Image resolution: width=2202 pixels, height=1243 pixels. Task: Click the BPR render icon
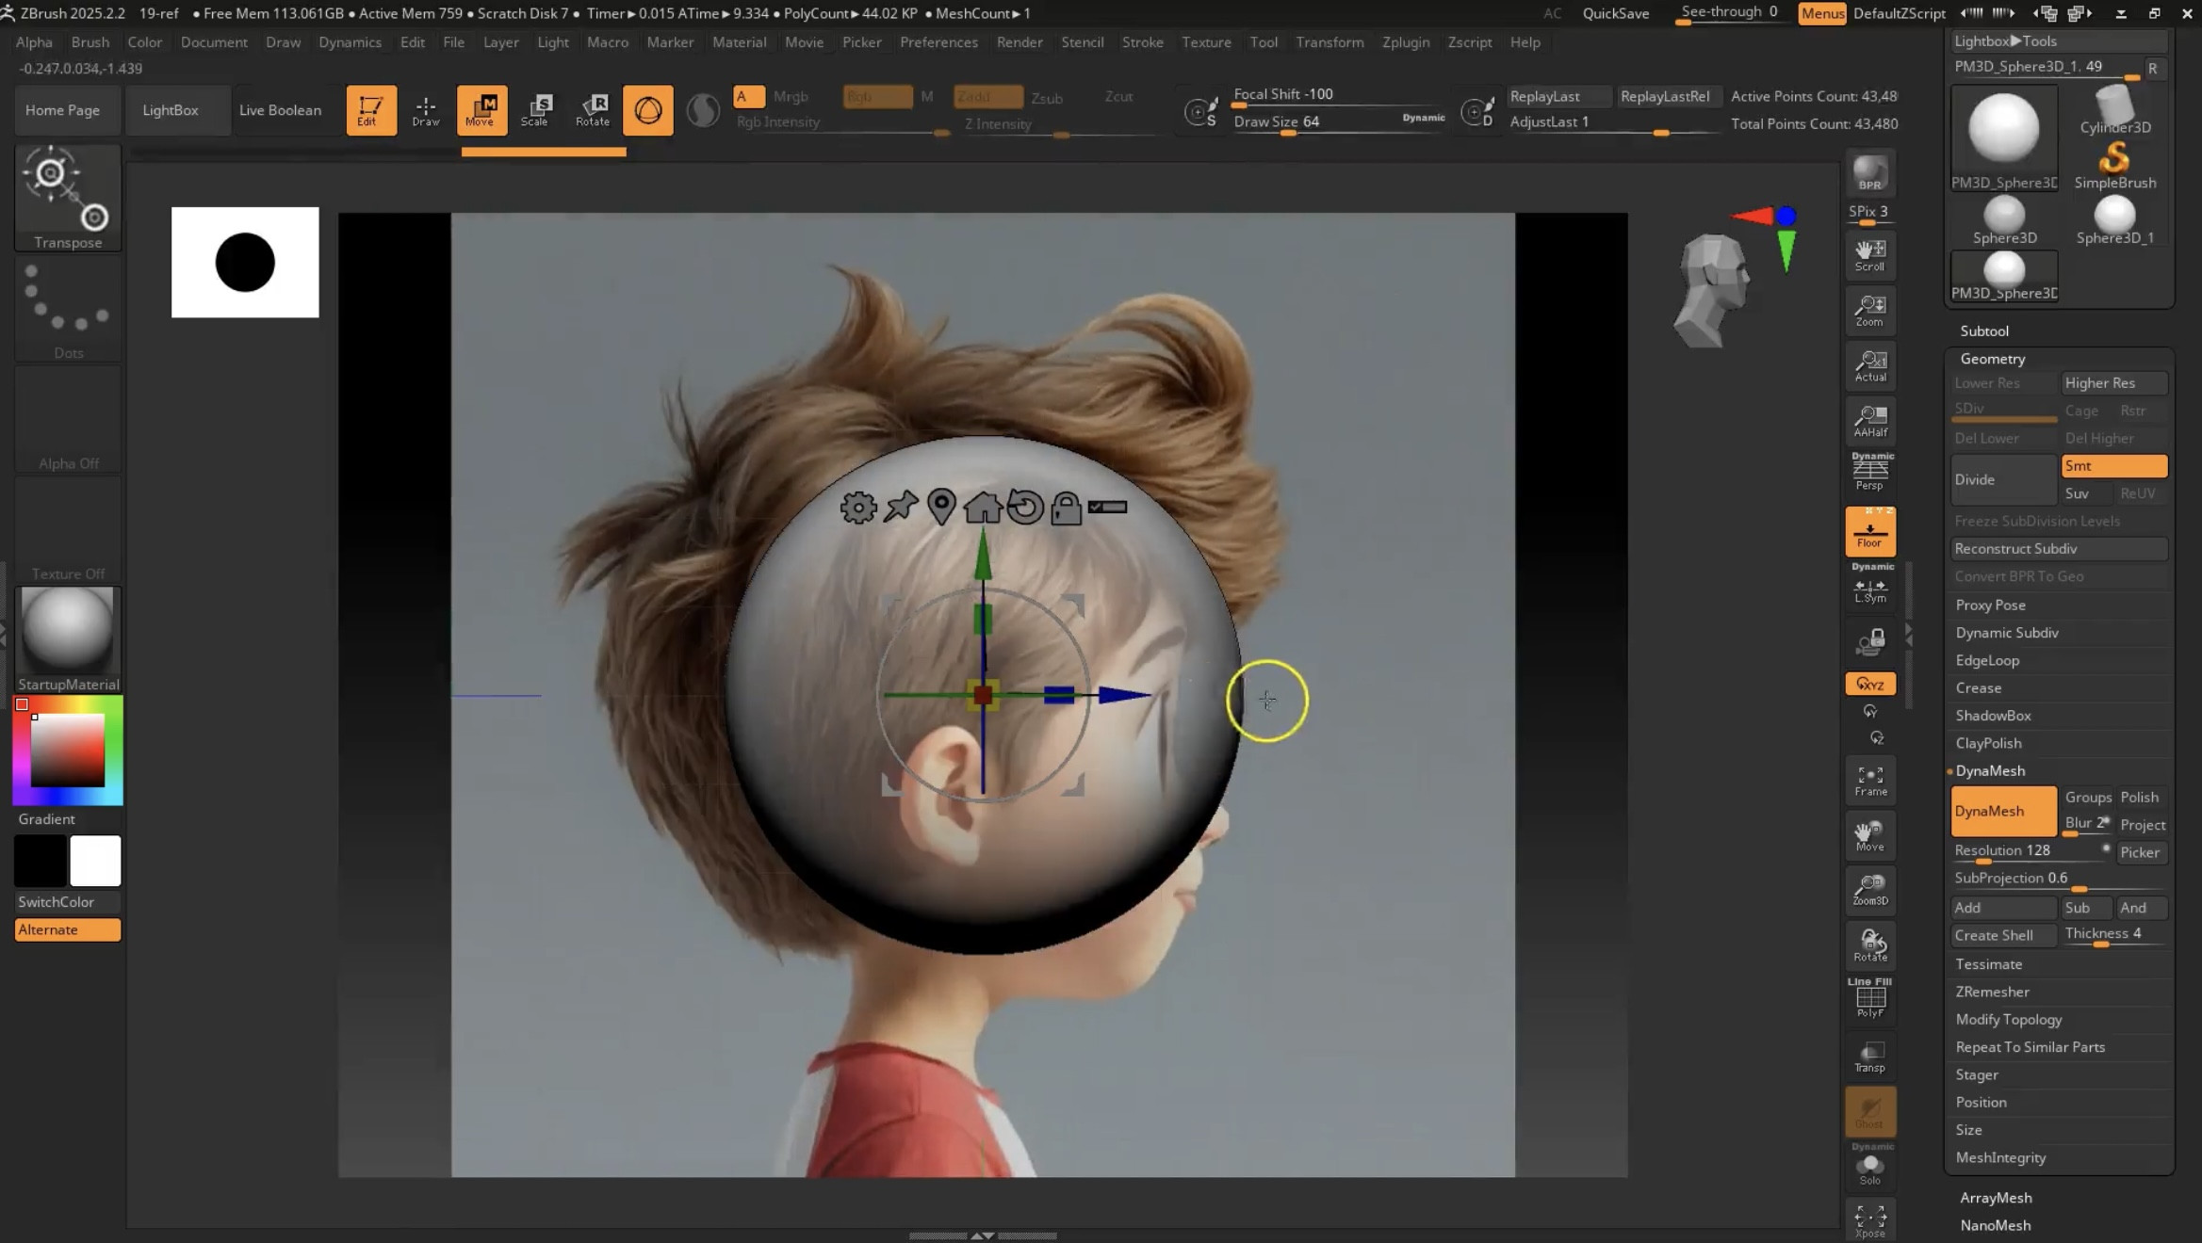point(1869,173)
